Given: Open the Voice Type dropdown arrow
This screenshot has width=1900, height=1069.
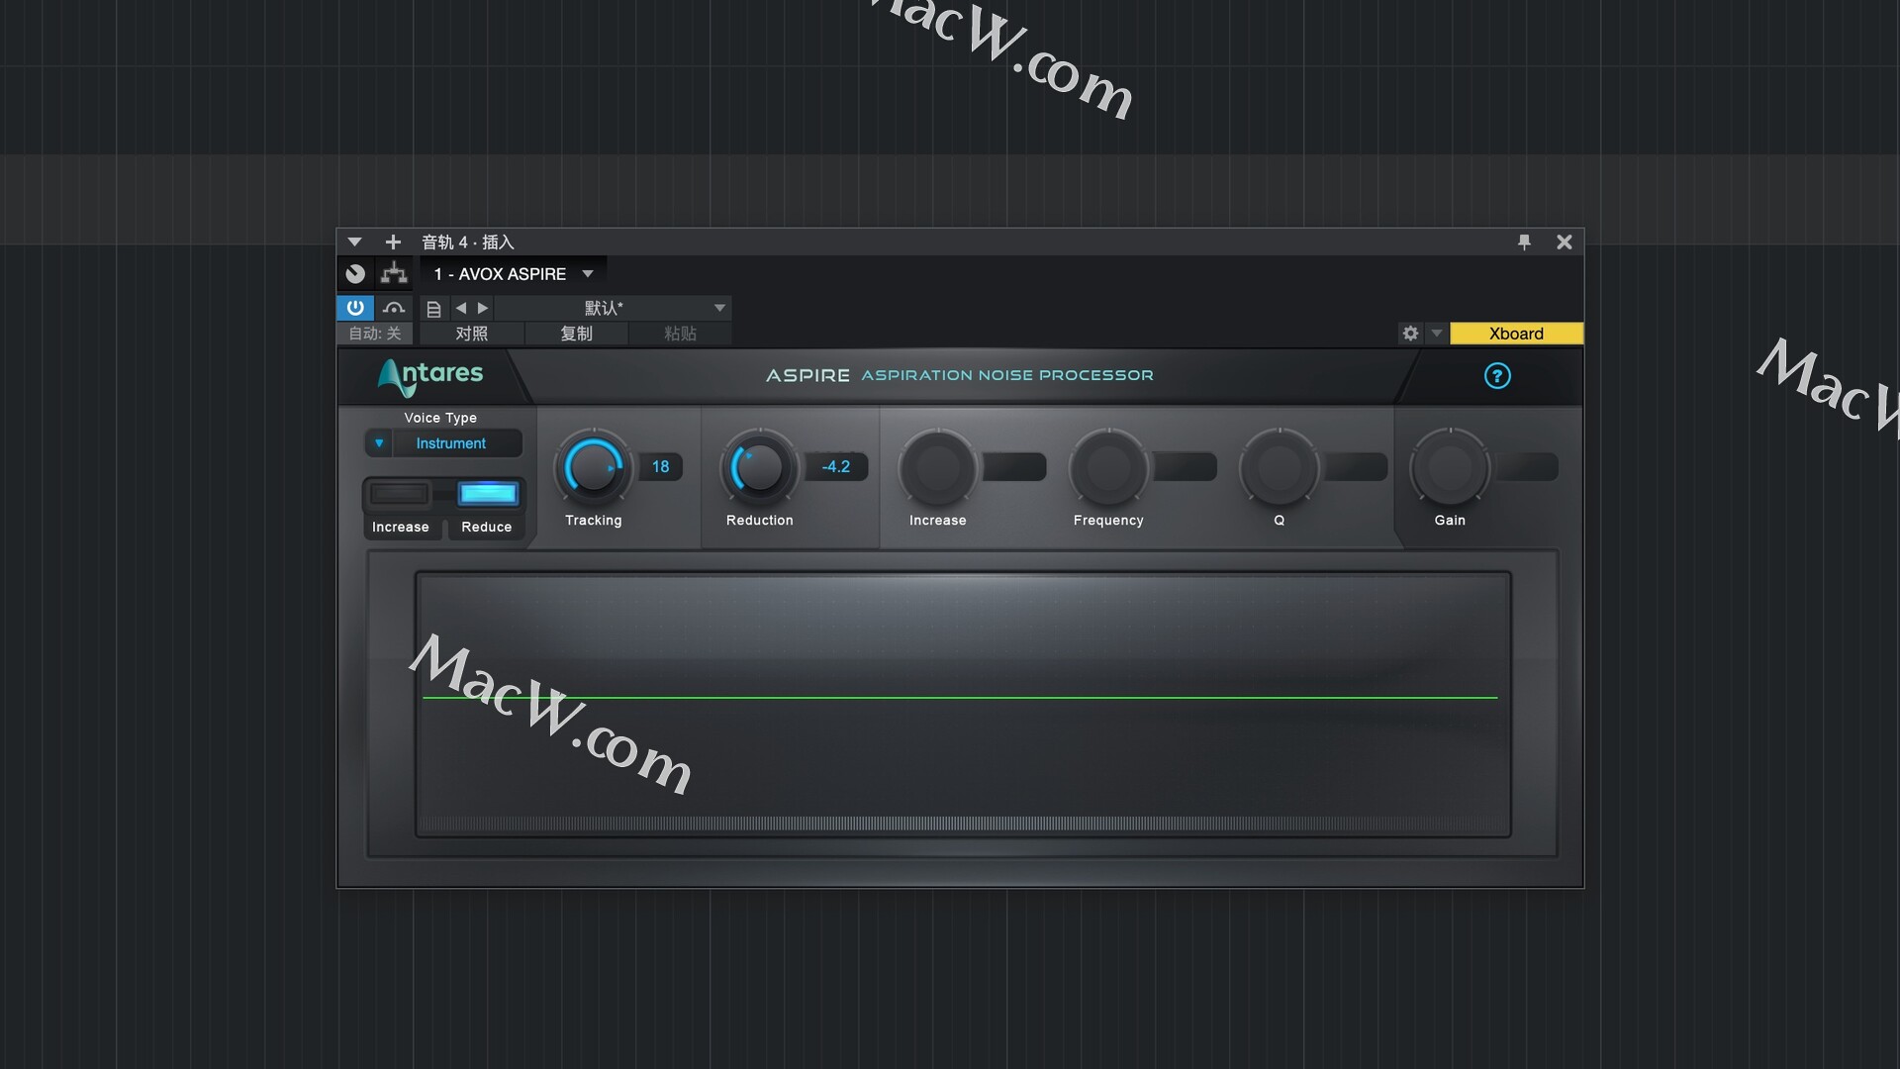Looking at the screenshot, I should coord(379,443).
